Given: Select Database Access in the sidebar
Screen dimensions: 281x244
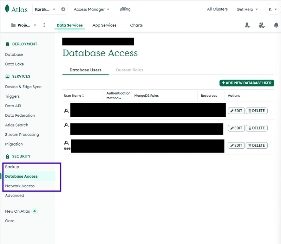Looking at the screenshot, I should click(21, 176).
